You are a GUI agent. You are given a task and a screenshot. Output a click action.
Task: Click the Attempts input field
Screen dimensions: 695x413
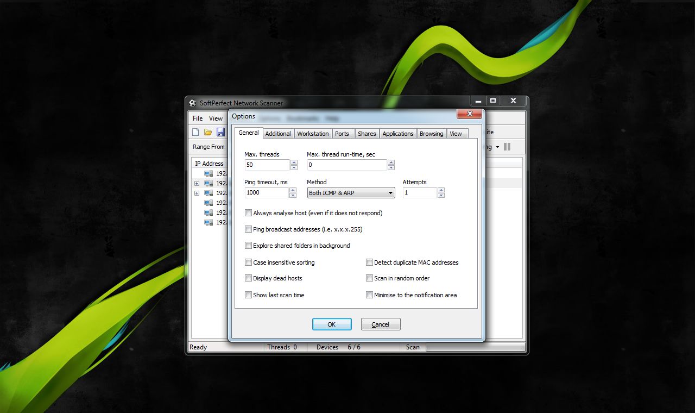pos(420,192)
